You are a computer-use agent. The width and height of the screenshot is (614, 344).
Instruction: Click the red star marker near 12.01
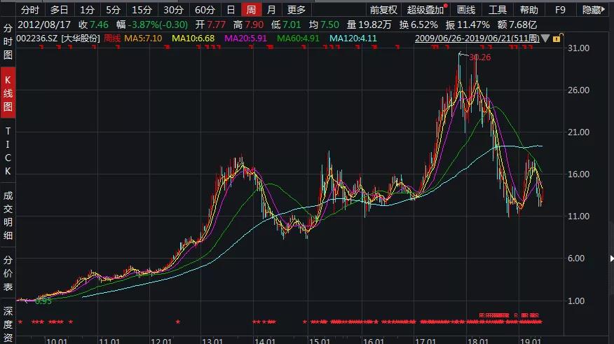178,322
